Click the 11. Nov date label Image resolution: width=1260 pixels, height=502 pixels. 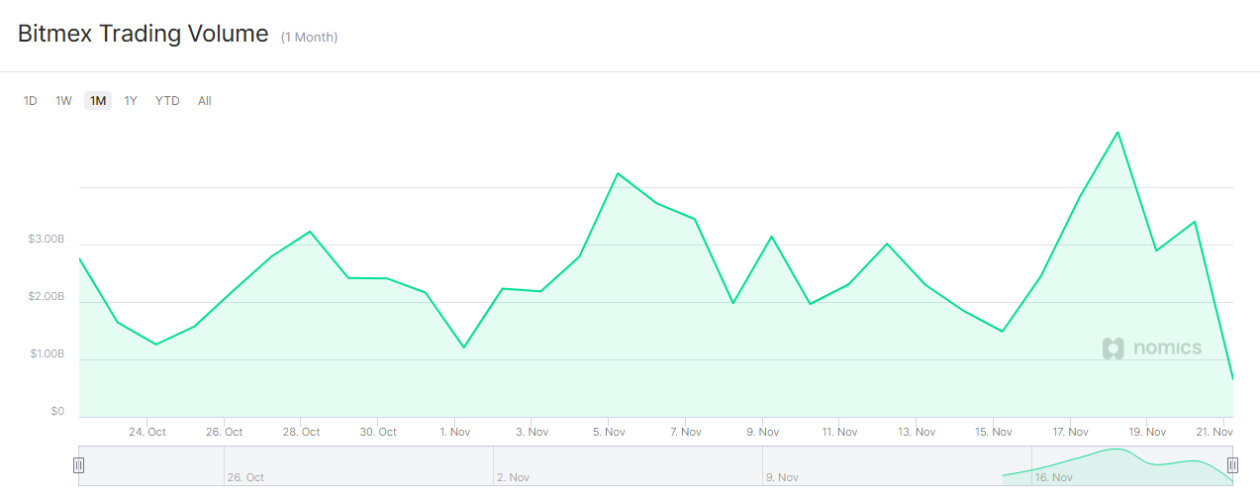[x=839, y=432]
